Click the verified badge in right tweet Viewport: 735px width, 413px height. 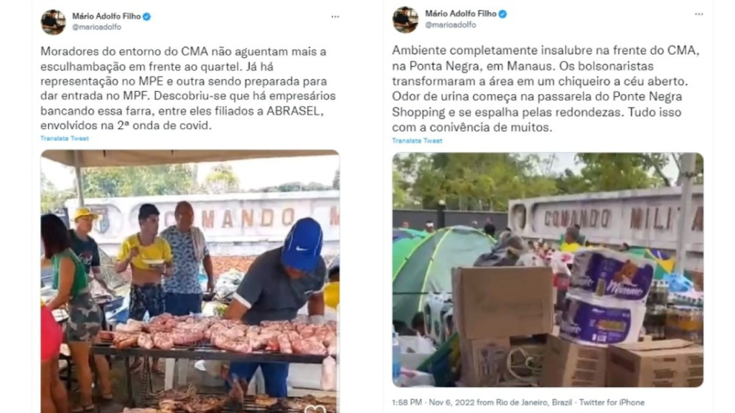click(502, 14)
